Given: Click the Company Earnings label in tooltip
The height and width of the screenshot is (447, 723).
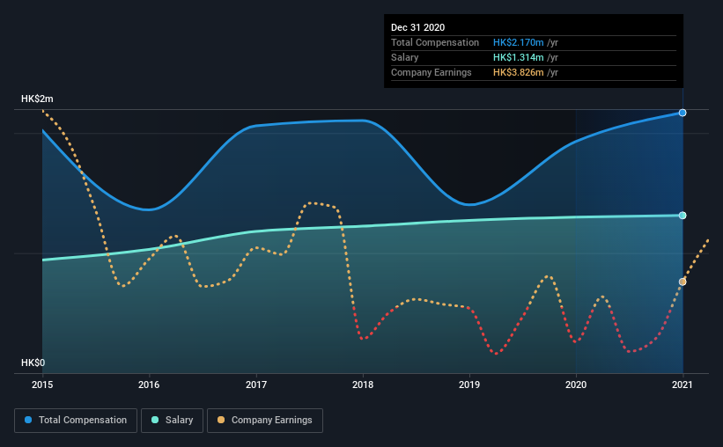Looking at the screenshot, I should click(432, 73).
